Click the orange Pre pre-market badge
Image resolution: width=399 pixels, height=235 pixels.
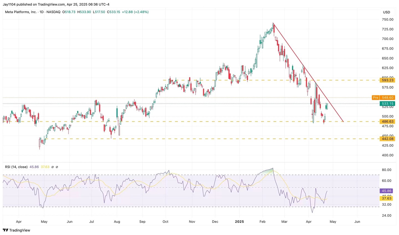tap(375, 97)
